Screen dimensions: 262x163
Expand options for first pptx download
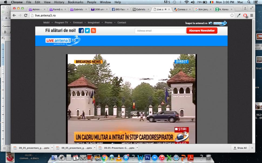click(52, 148)
